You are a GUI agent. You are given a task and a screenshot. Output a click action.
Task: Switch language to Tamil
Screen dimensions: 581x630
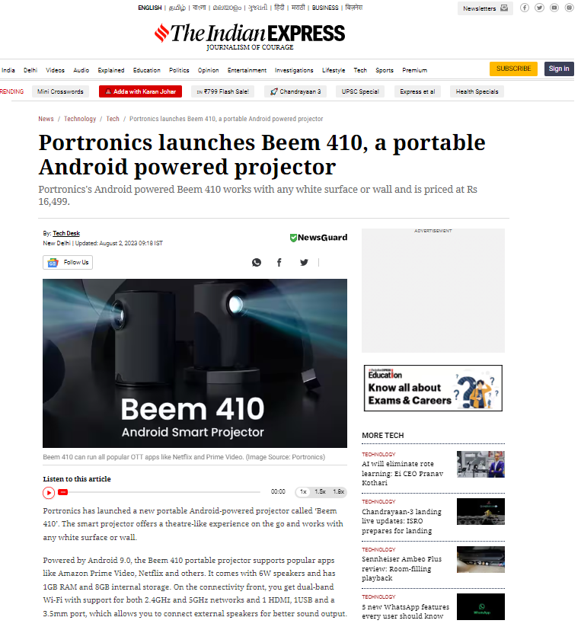177,8
